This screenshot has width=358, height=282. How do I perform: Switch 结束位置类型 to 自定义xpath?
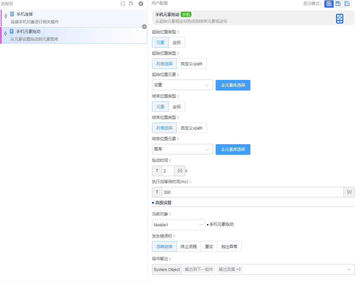[191, 128]
